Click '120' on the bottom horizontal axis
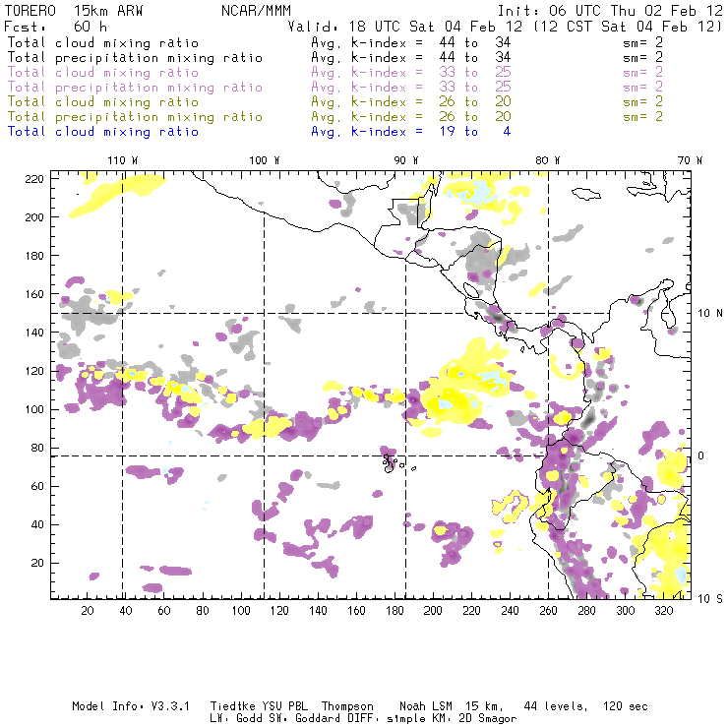 coord(279,611)
